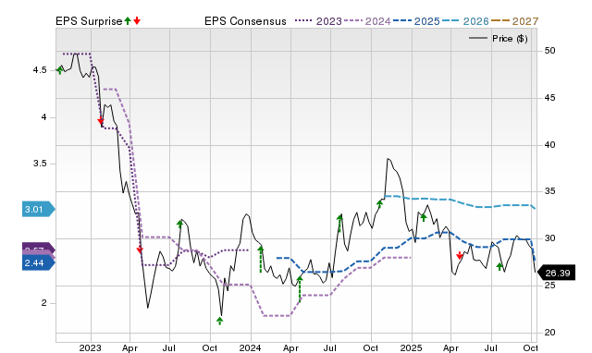Click the green surprise arrow after October 2023
Image resolution: width=592 pixels, height=353 pixels.
pos(220,321)
